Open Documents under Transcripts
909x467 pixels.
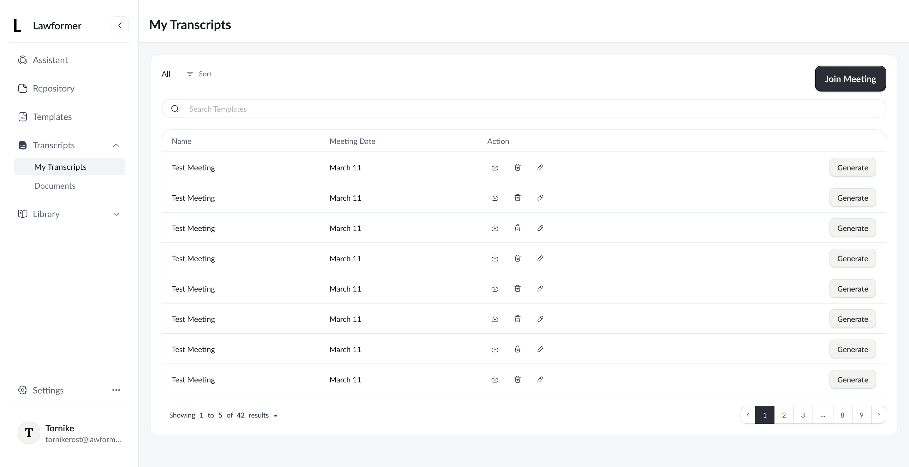[55, 186]
